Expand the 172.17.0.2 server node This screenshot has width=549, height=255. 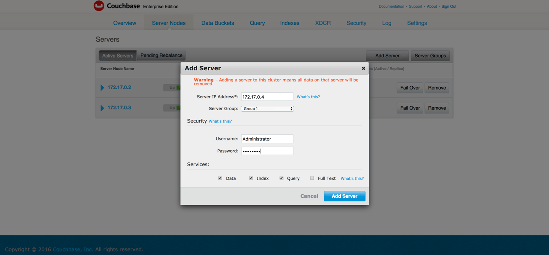tap(103, 87)
